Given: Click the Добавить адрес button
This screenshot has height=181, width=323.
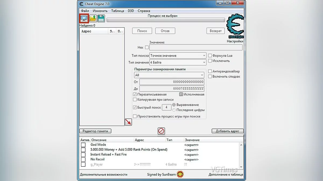Looking at the screenshot, I should click(227, 131).
